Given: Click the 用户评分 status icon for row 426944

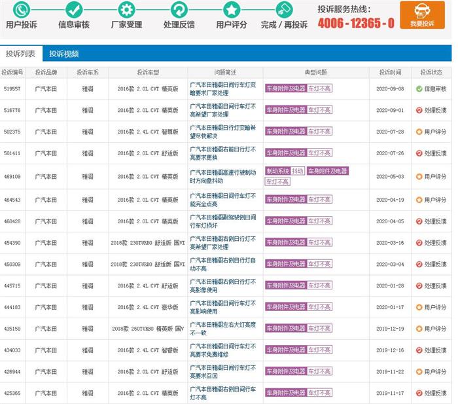Looking at the screenshot, I should (x=419, y=371).
